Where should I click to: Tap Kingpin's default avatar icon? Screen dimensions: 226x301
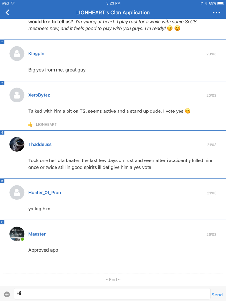pos(17,53)
